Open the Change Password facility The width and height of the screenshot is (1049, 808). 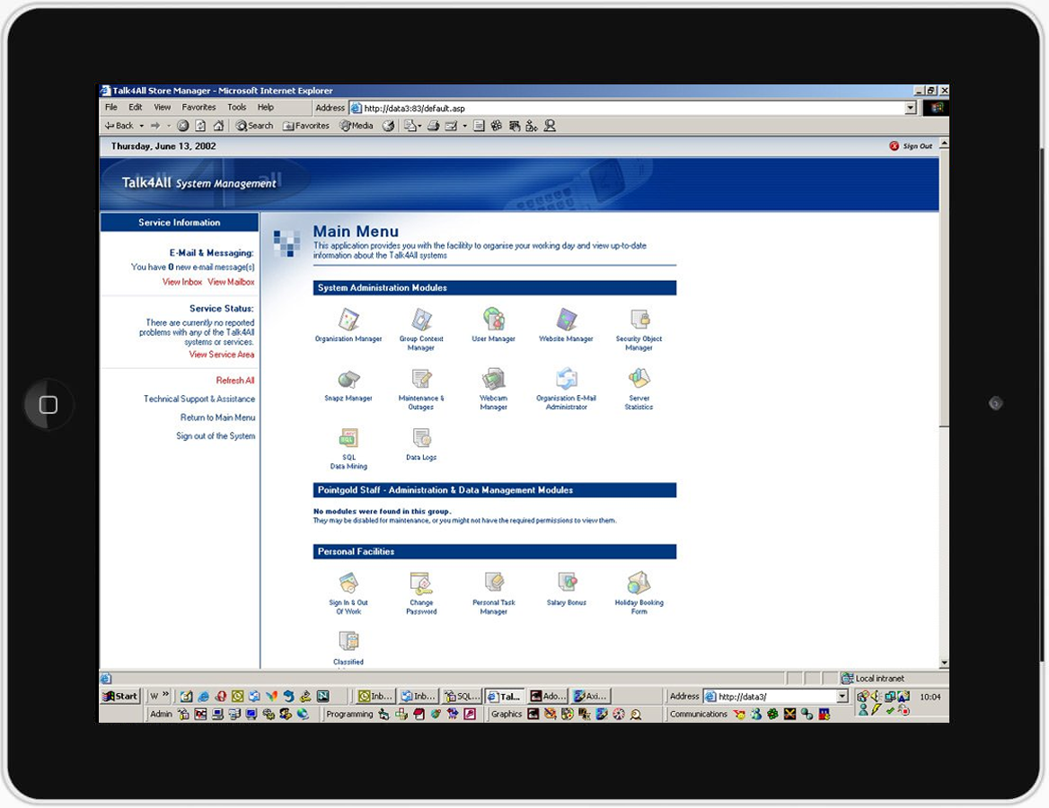tap(421, 593)
